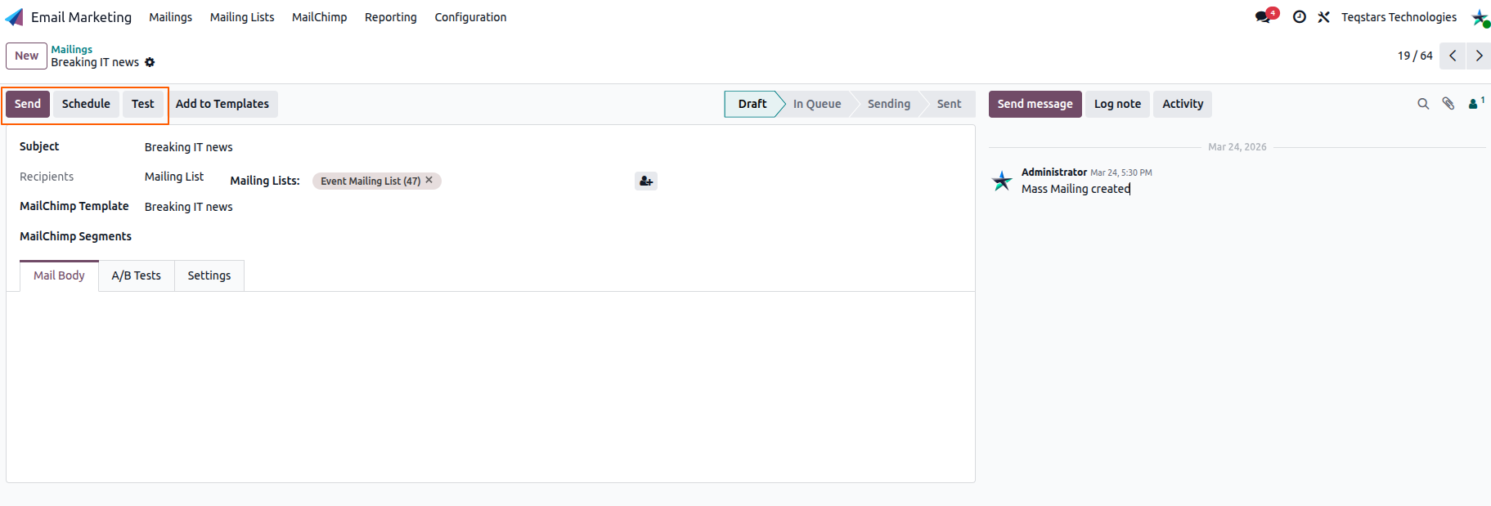This screenshot has width=1491, height=506.
Task: Open the MailChimp menu
Action: pos(319,17)
